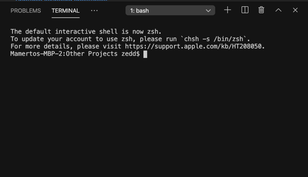This screenshot has height=177, width=308.
Task: Click the "zedd$" username in prompt
Action: 131,54
